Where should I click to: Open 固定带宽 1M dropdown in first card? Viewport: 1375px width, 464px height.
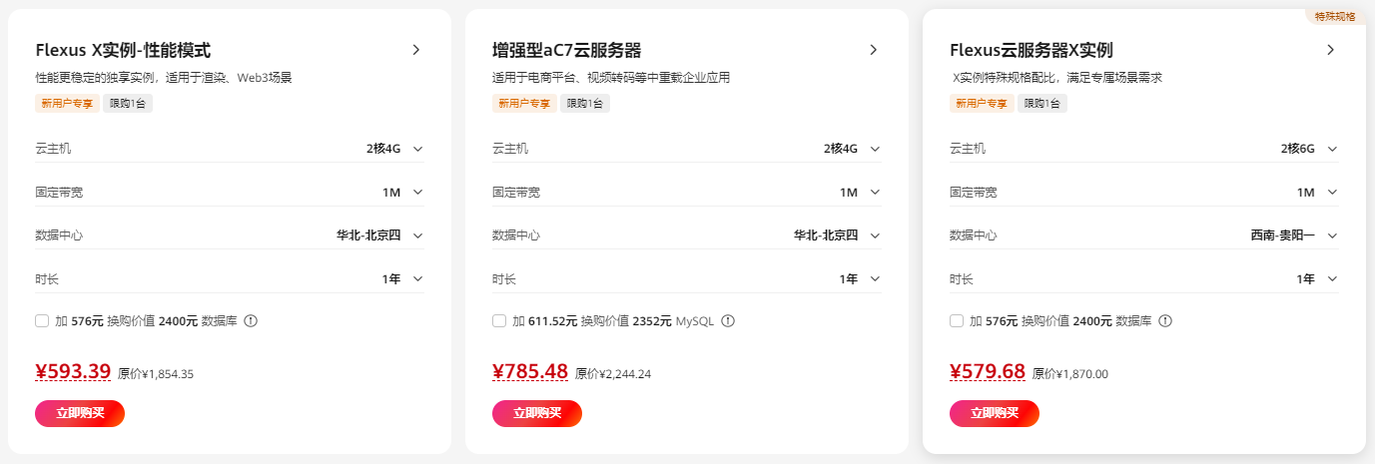tap(417, 193)
